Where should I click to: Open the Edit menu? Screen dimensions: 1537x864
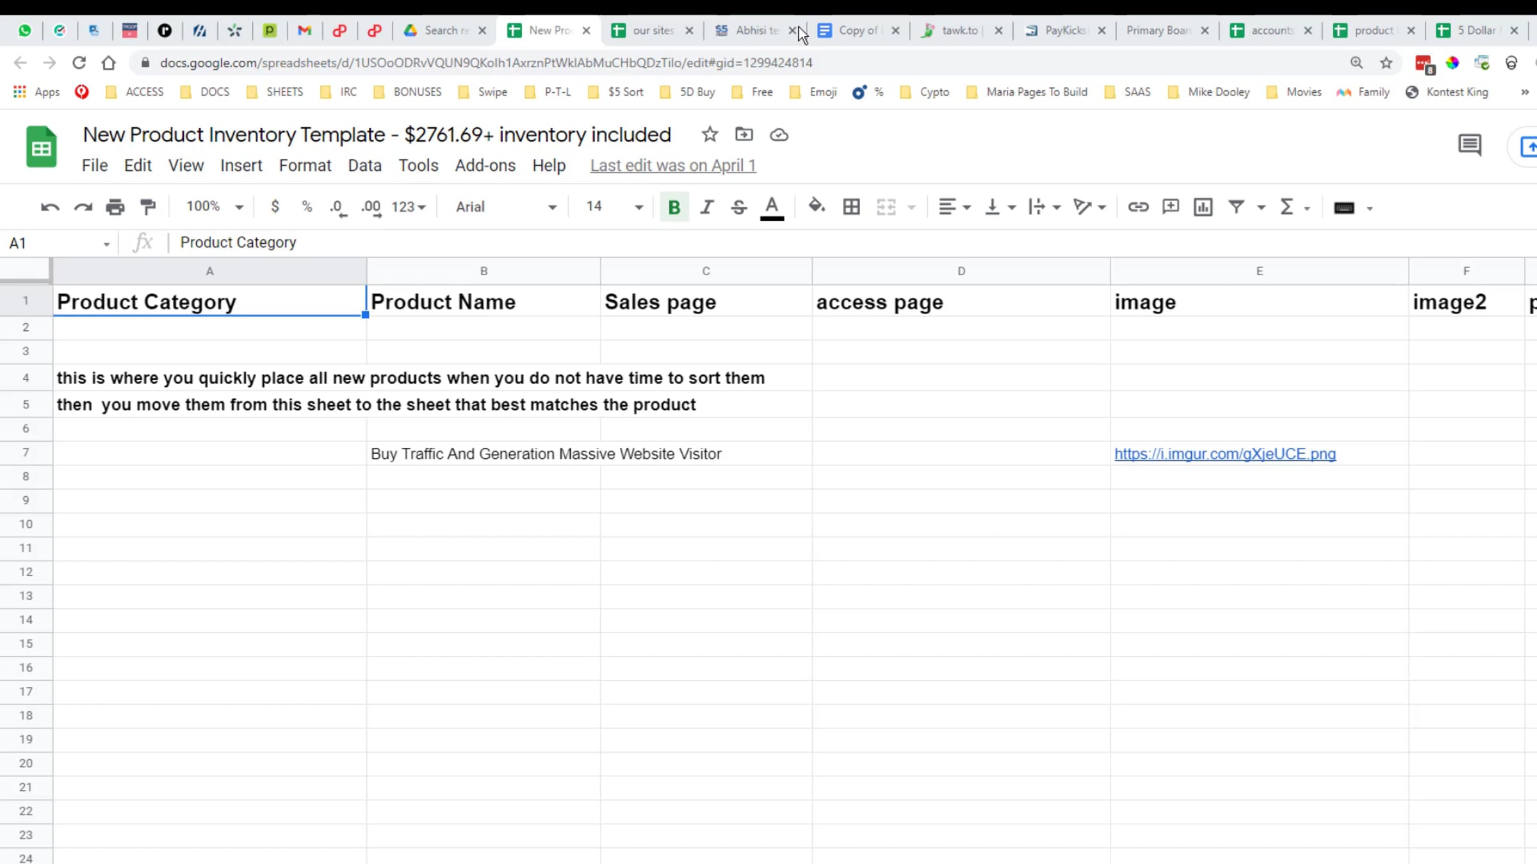pyautogui.click(x=138, y=166)
